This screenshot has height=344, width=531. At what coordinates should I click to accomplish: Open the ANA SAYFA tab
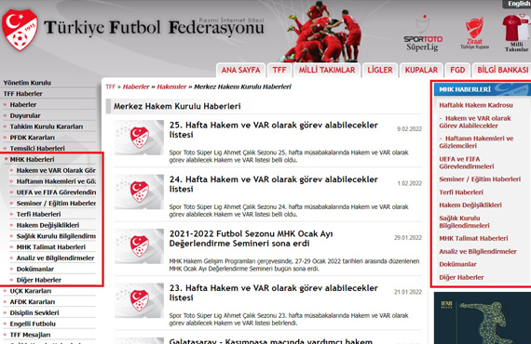click(x=240, y=70)
